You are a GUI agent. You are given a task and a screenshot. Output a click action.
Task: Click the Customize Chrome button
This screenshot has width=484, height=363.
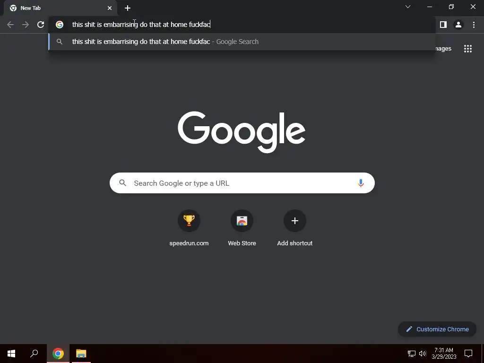(x=437, y=329)
